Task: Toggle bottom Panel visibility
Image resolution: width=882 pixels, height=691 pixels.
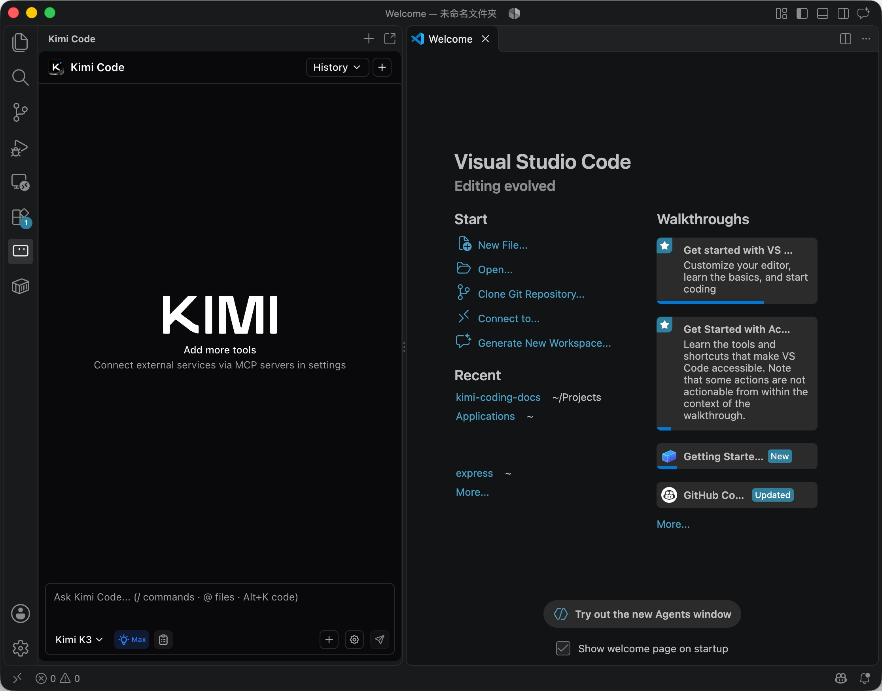Action: pyautogui.click(x=823, y=13)
